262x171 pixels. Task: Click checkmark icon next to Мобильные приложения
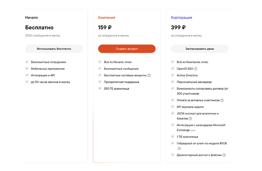(x=27, y=69)
